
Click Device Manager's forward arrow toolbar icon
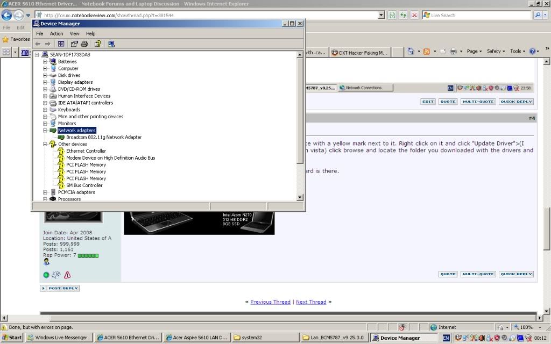48,44
